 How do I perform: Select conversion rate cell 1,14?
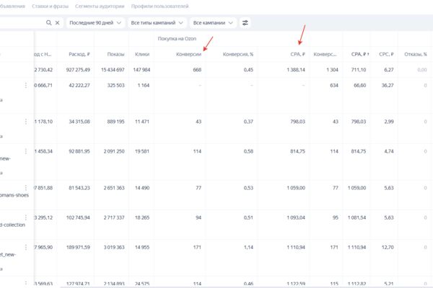248,247
